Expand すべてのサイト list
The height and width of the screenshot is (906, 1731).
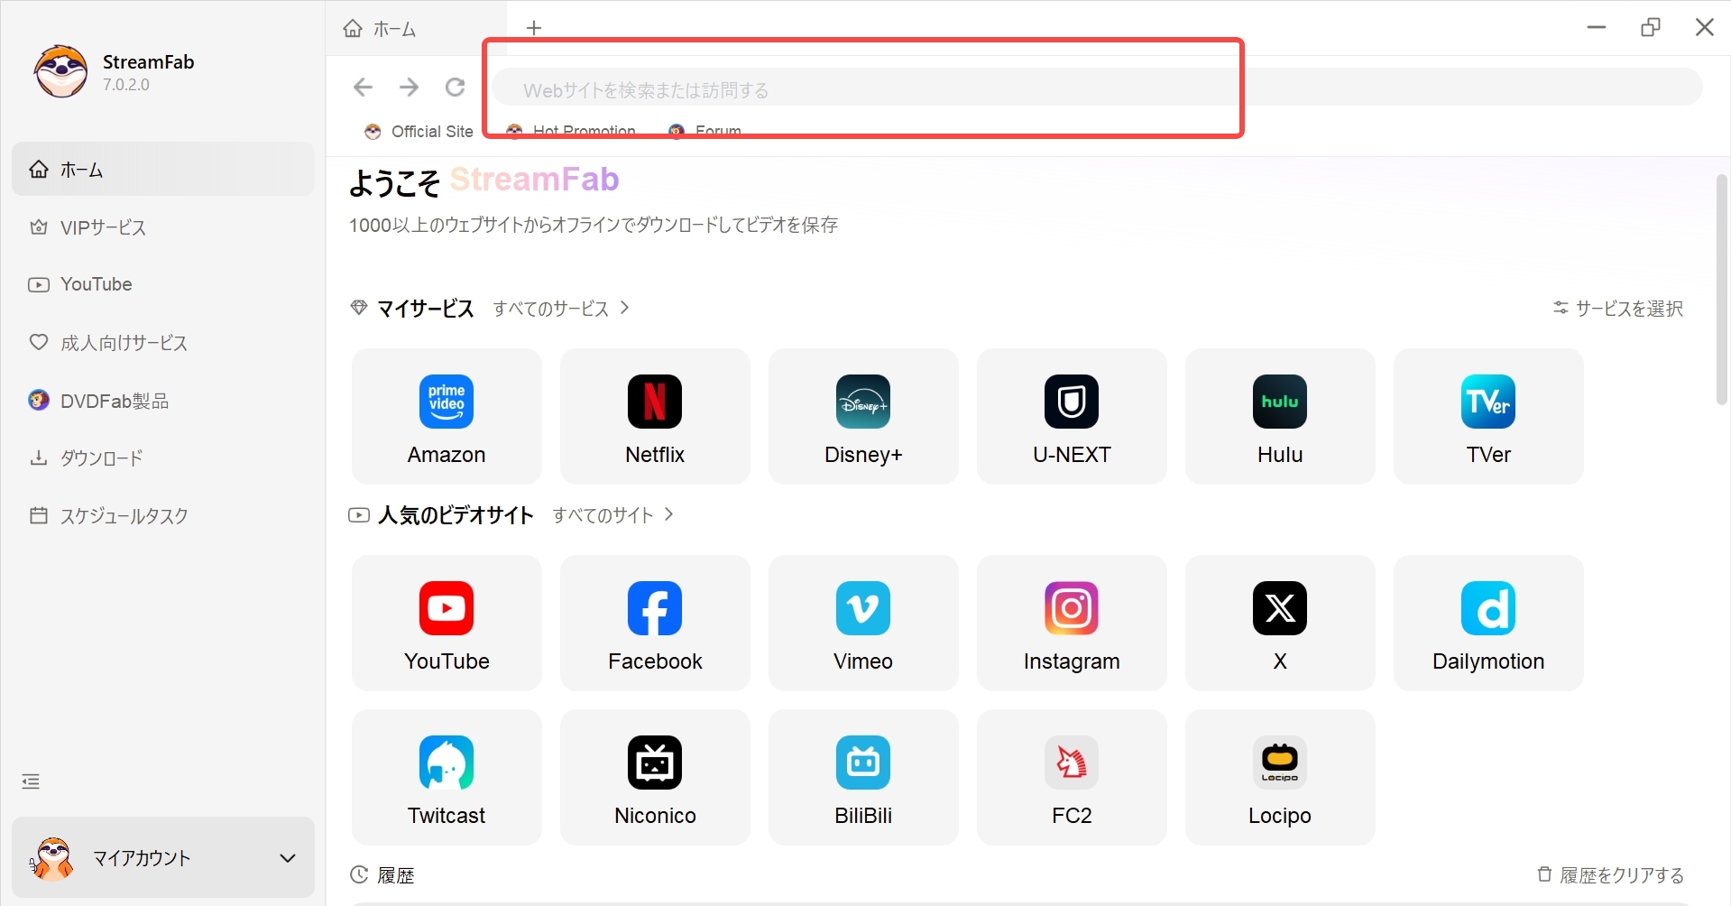pos(613,515)
